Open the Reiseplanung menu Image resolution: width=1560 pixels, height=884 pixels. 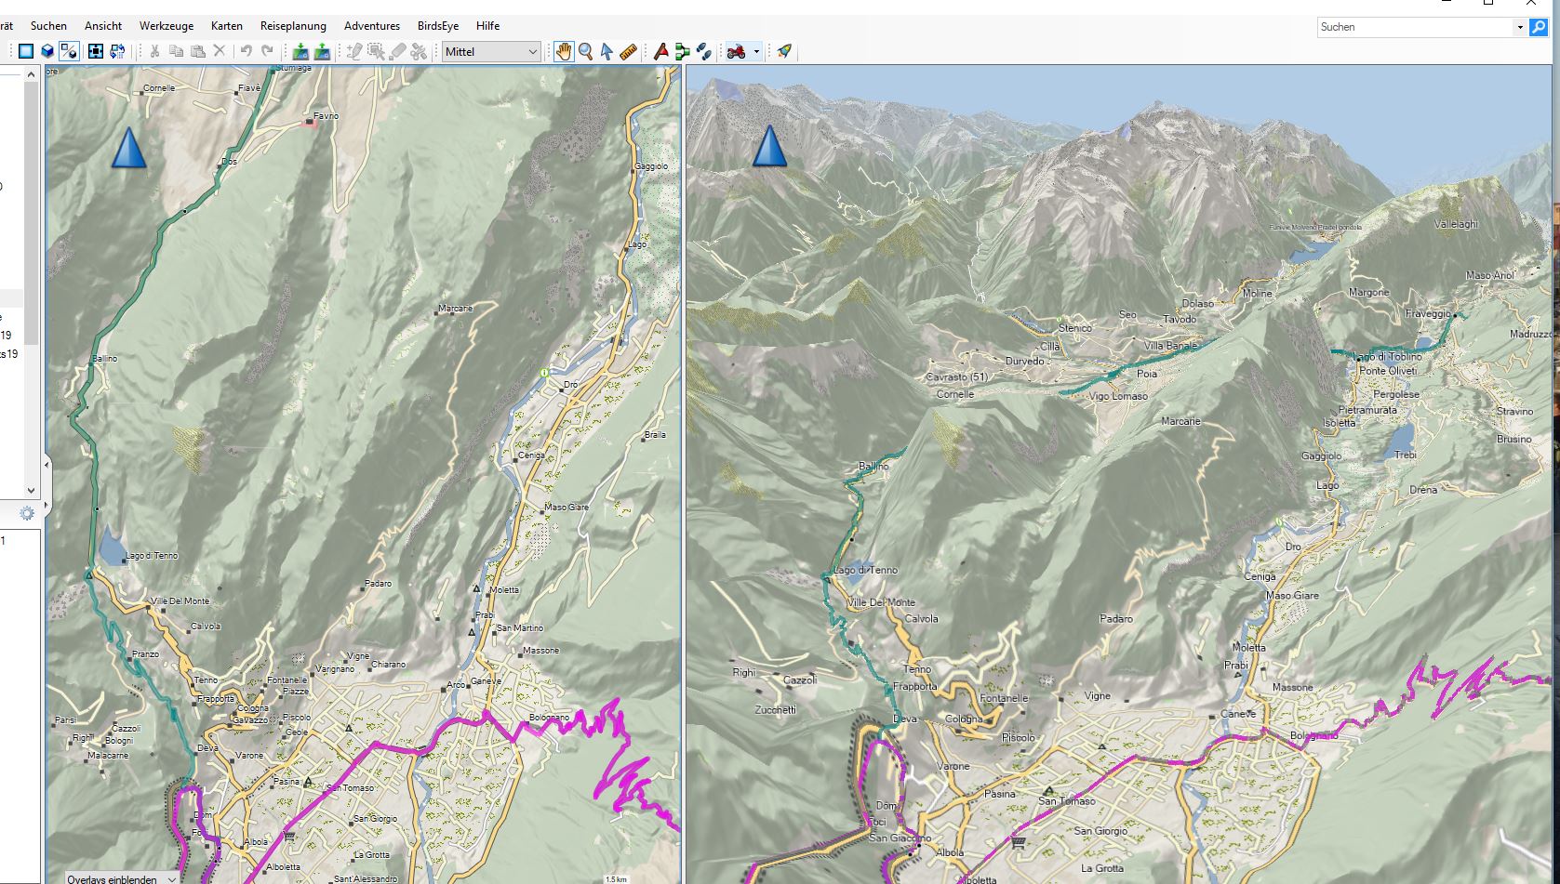(293, 26)
